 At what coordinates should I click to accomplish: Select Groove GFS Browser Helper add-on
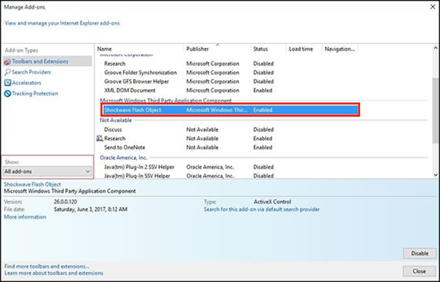click(136, 82)
